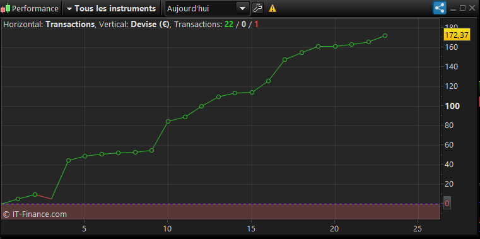The image size is (480, 239).
Task: Click the last data point at transaction 23
Action: click(385, 36)
